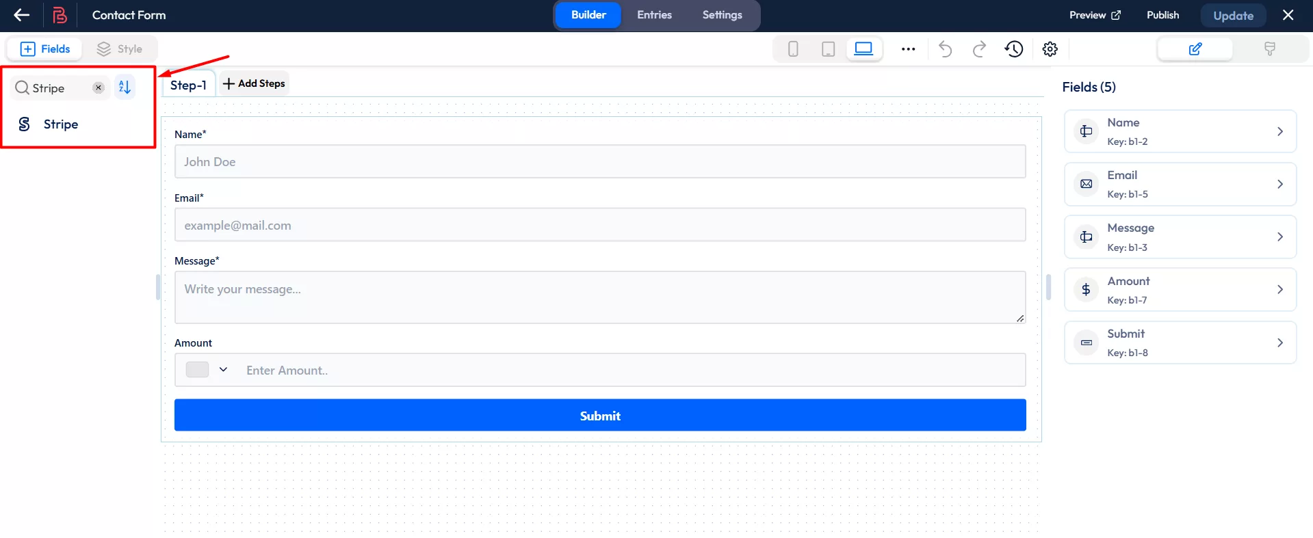Open the currency dropdown in Amount field
The image size is (1313, 538).
pyautogui.click(x=208, y=370)
